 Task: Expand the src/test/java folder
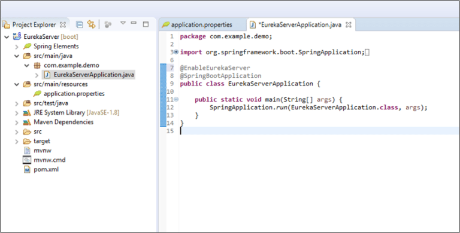(x=17, y=103)
